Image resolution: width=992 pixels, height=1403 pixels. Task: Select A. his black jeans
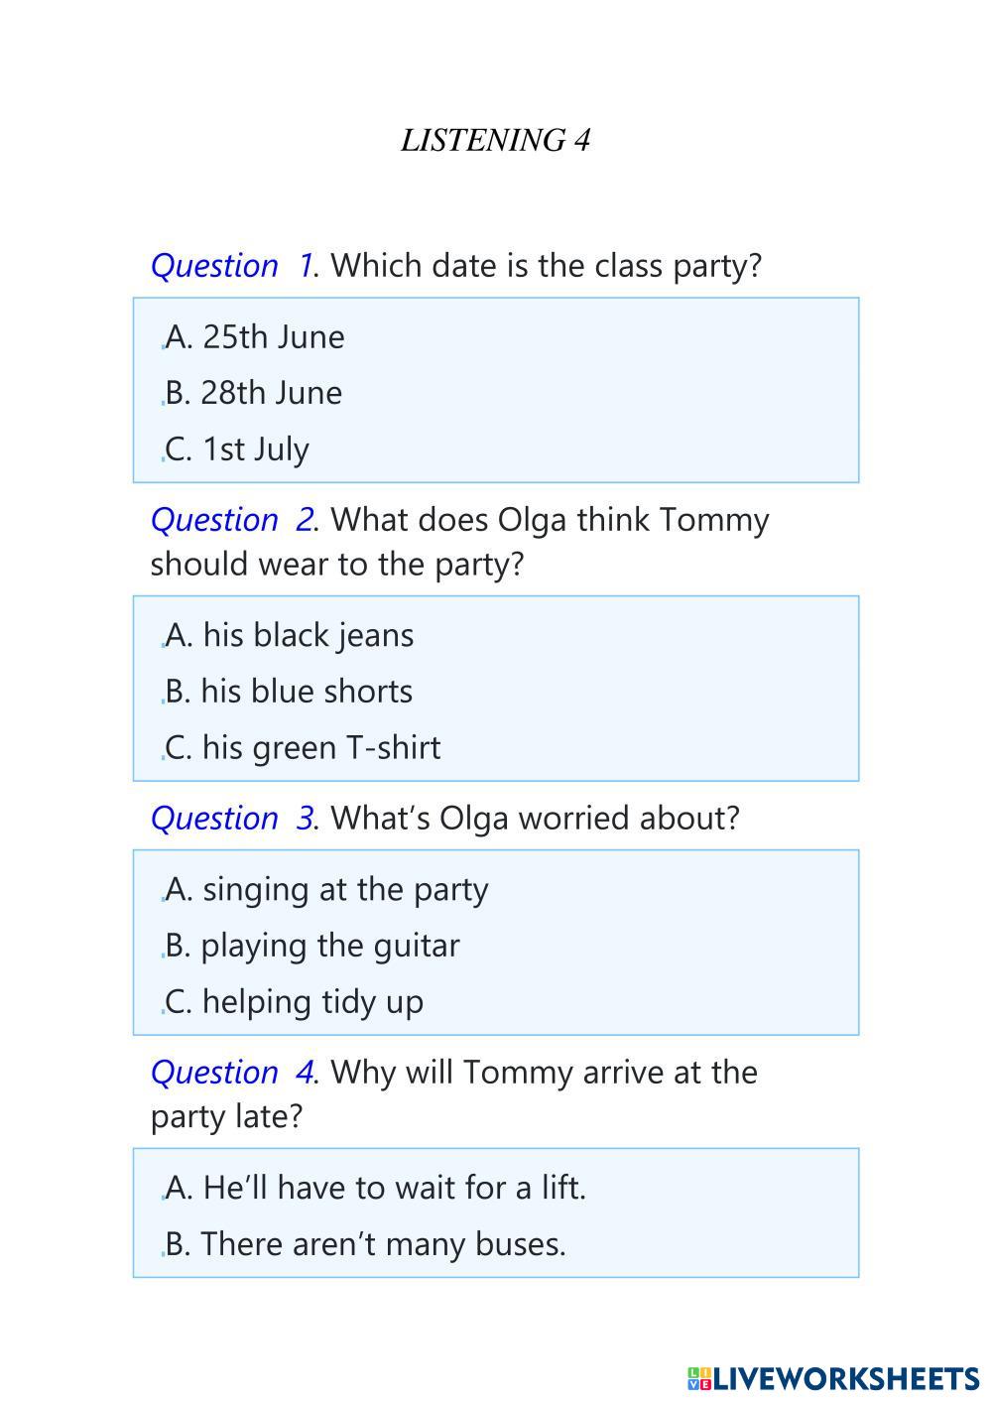290,635
